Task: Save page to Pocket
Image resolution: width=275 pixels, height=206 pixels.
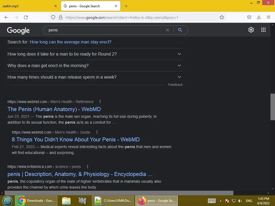Action: point(249,17)
